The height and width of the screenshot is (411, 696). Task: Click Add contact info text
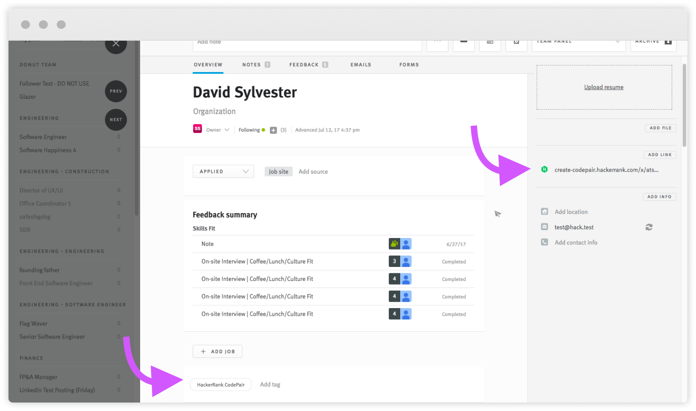tap(576, 242)
